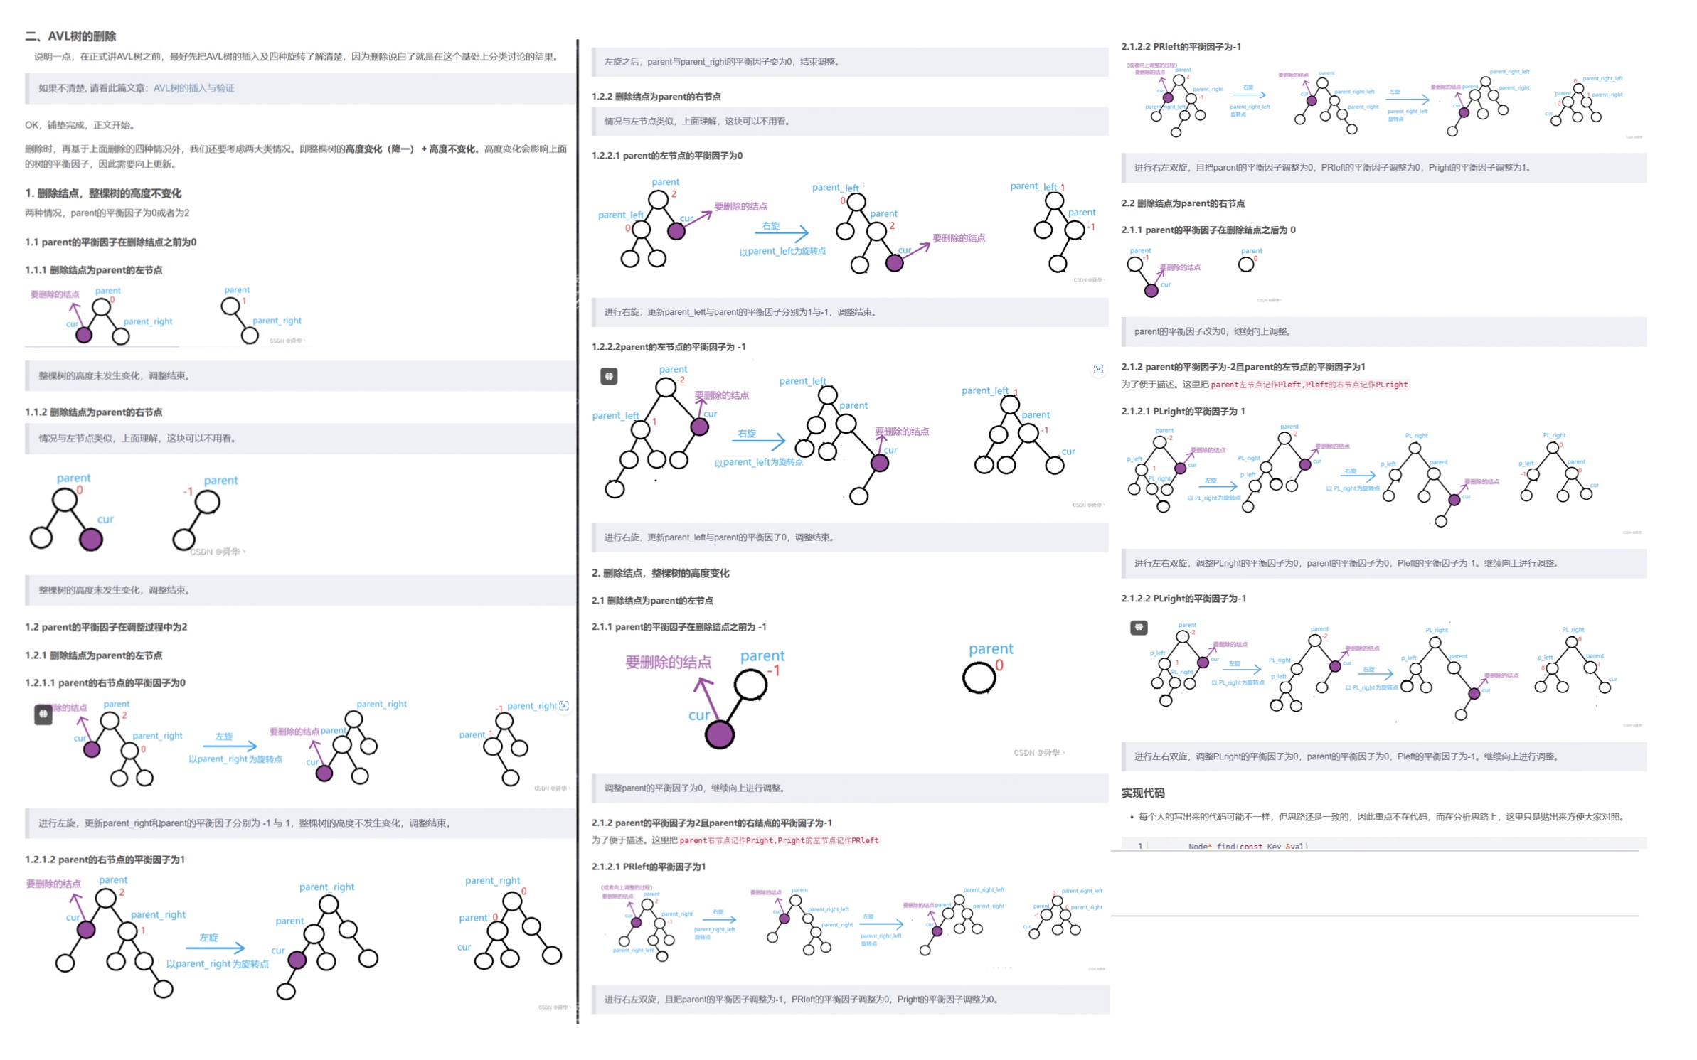
Task: Click the 2.2 删除结点为parent的右节点 heading
Action: coord(1183,203)
